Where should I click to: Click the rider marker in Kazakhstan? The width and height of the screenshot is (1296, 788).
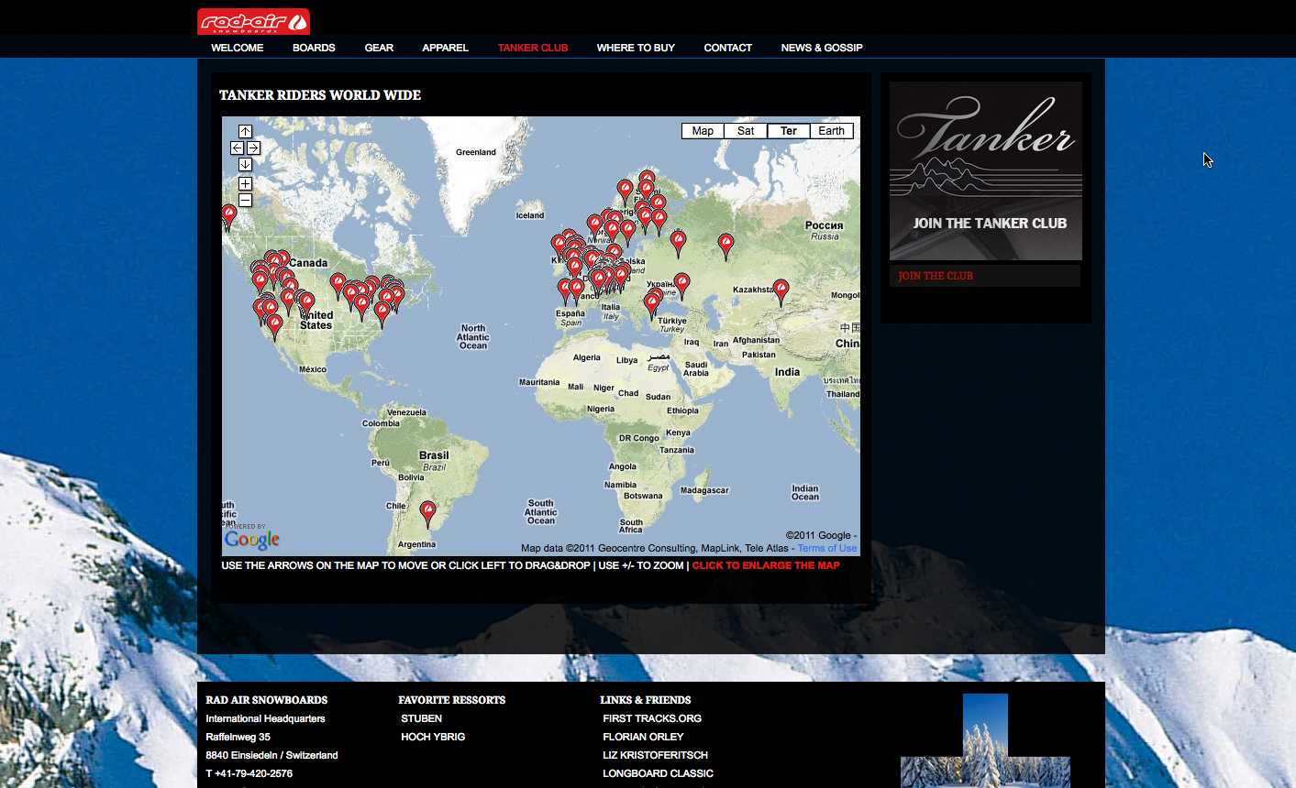(x=781, y=291)
